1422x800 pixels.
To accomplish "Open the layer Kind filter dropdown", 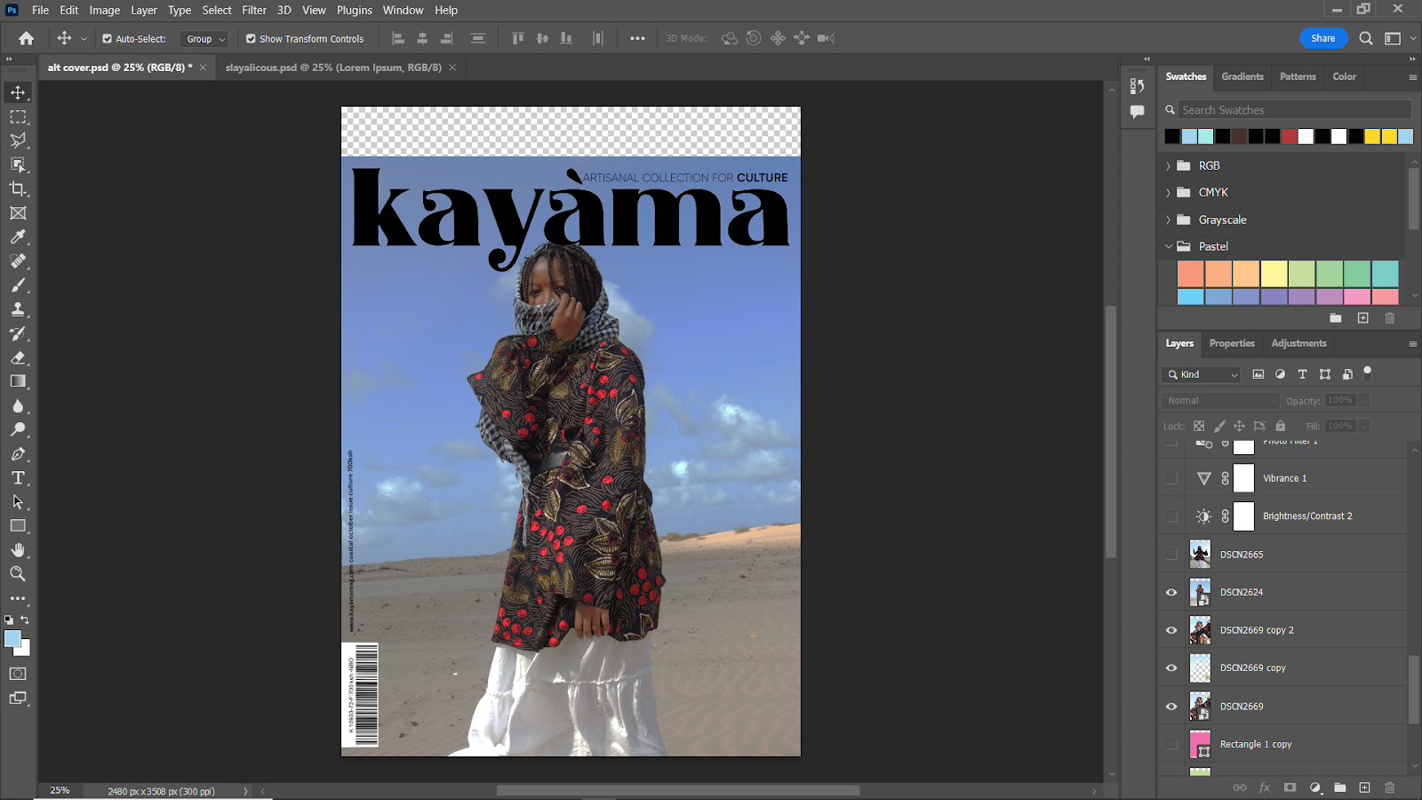I will 1201,374.
